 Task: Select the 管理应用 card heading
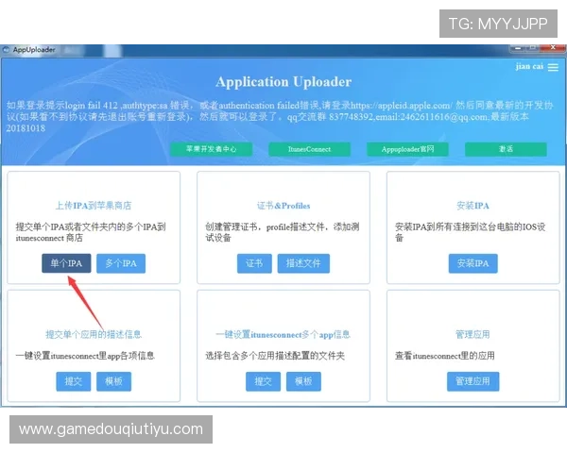pos(472,334)
